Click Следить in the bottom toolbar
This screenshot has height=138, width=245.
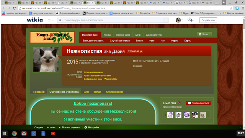39,127
